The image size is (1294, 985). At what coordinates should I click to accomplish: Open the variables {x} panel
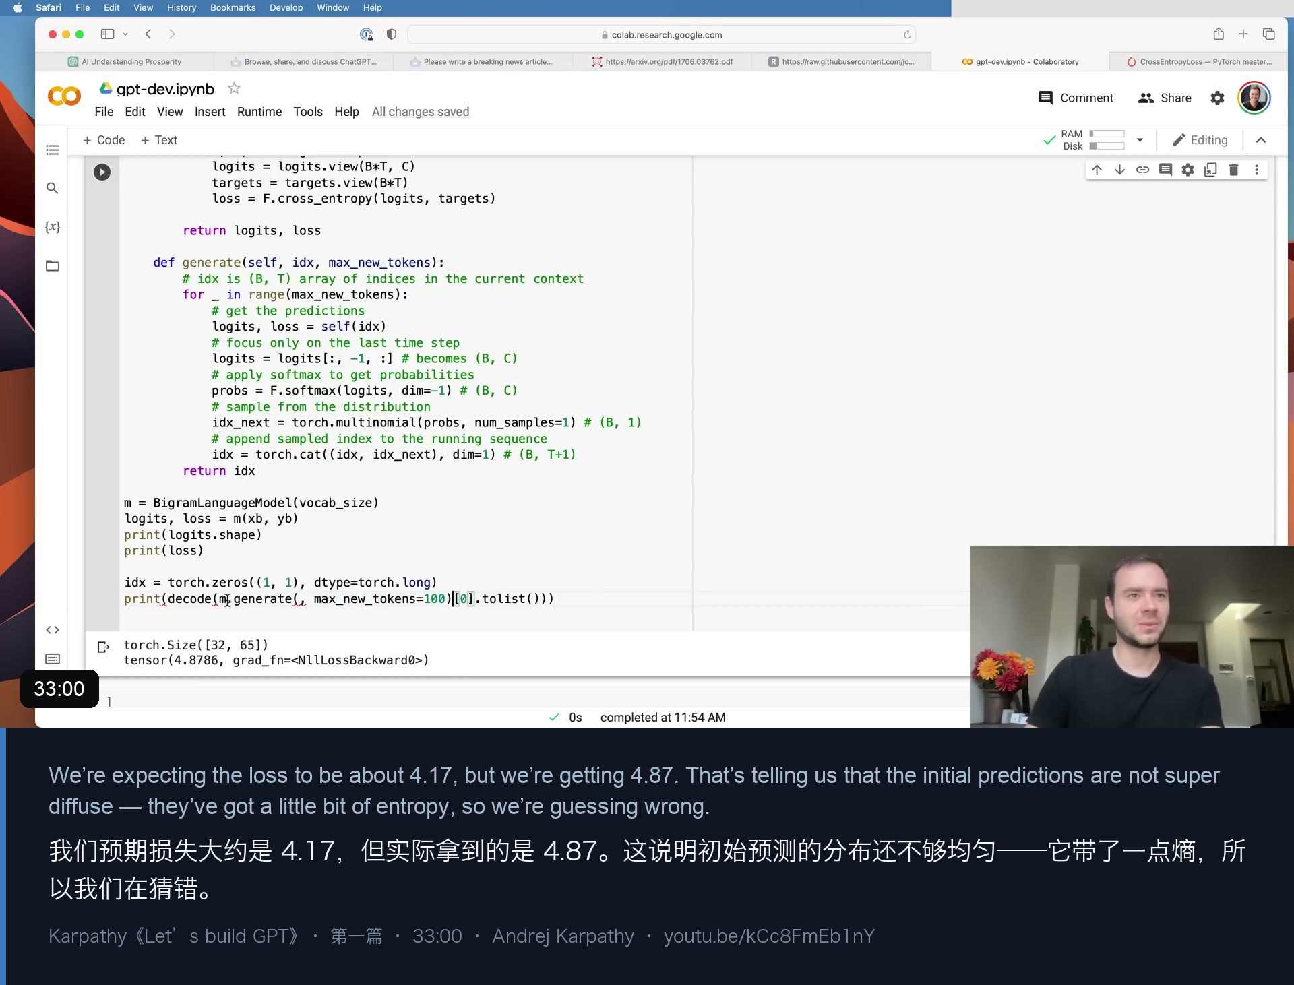pos(53,227)
